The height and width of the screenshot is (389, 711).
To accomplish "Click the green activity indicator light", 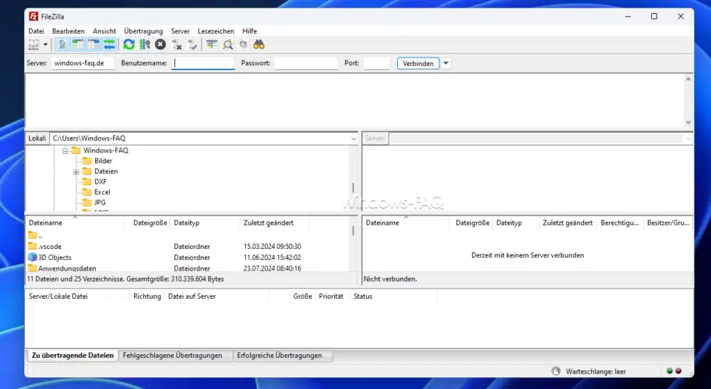I will pos(670,371).
